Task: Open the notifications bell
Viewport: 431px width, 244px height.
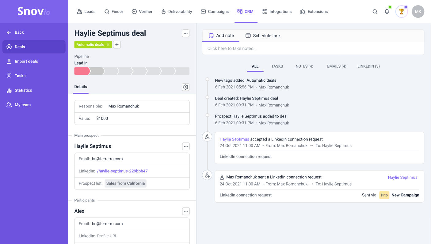Action: [387, 12]
